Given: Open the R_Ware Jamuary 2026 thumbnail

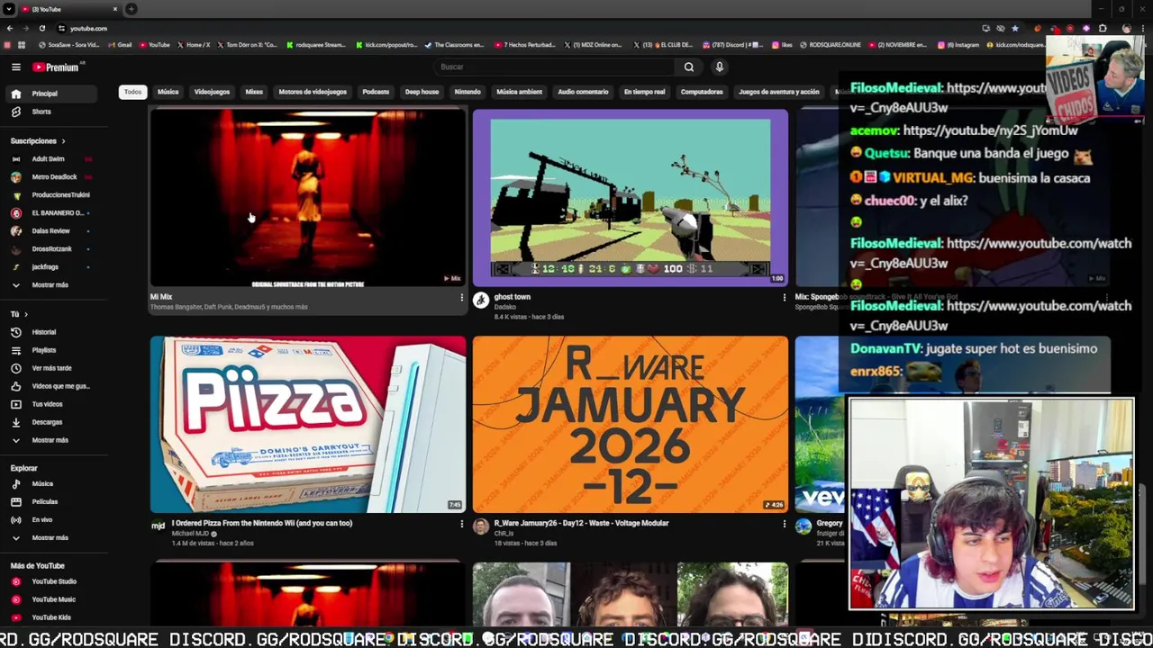Looking at the screenshot, I should pyautogui.click(x=631, y=425).
